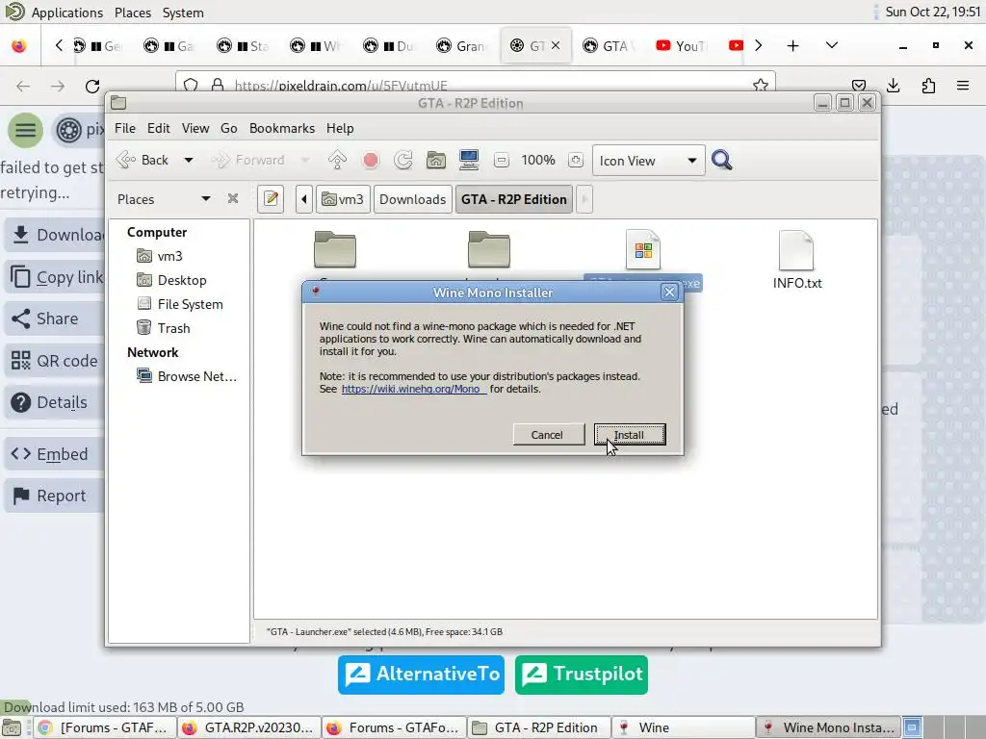
Task: Open a new Firefox tab with plus icon
Action: point(793,45)
